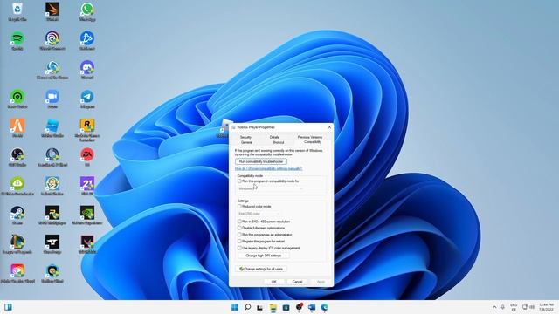This screenshot has width=559, height=314.
Task: Open the Shortcut tab
Action: pos(278,142)
